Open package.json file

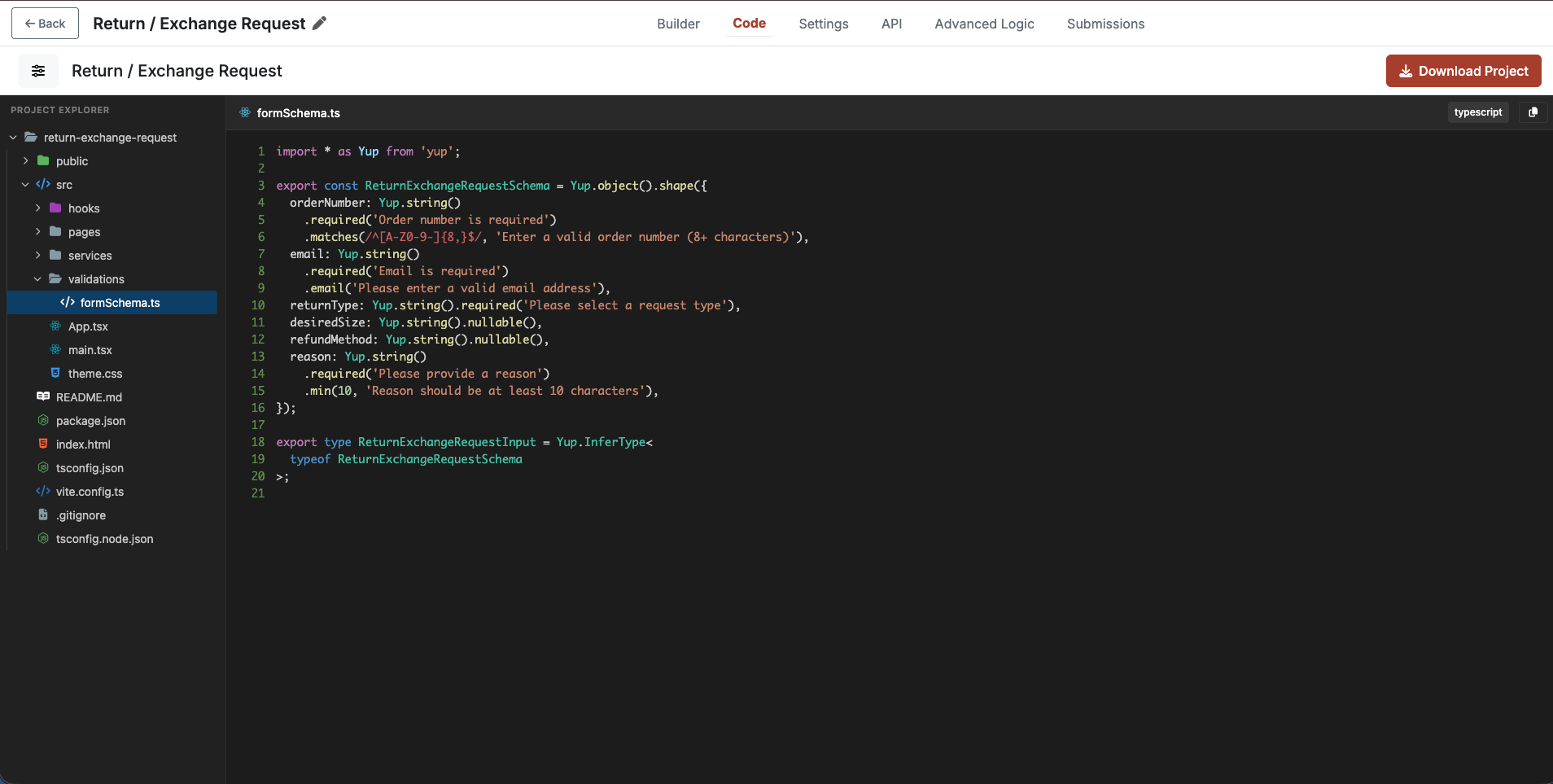click(x=90, y=421)
